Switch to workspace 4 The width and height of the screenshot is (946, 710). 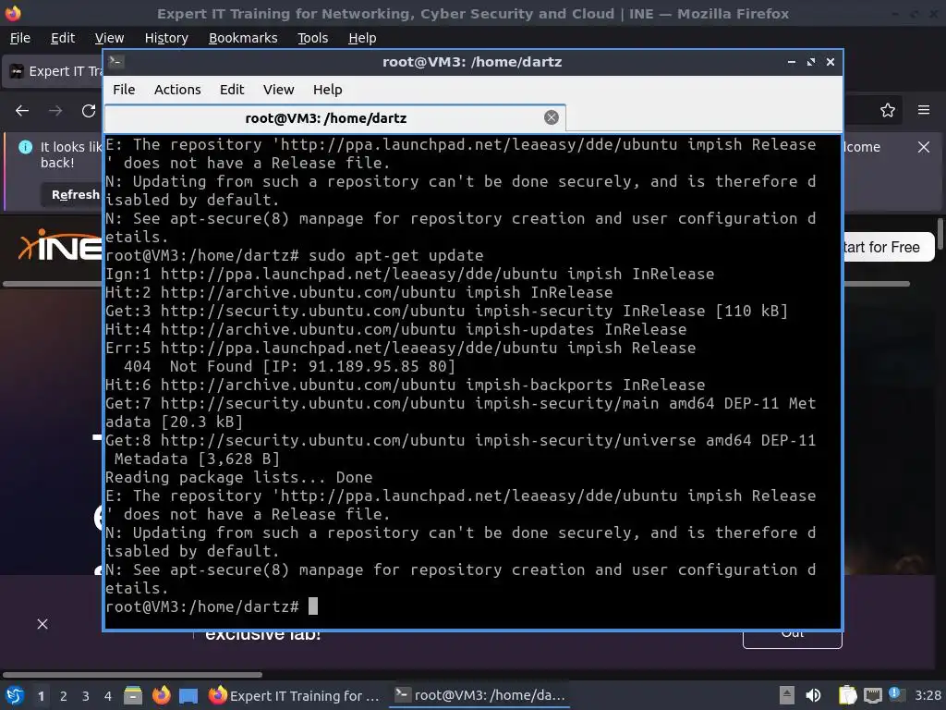[108, 696]
